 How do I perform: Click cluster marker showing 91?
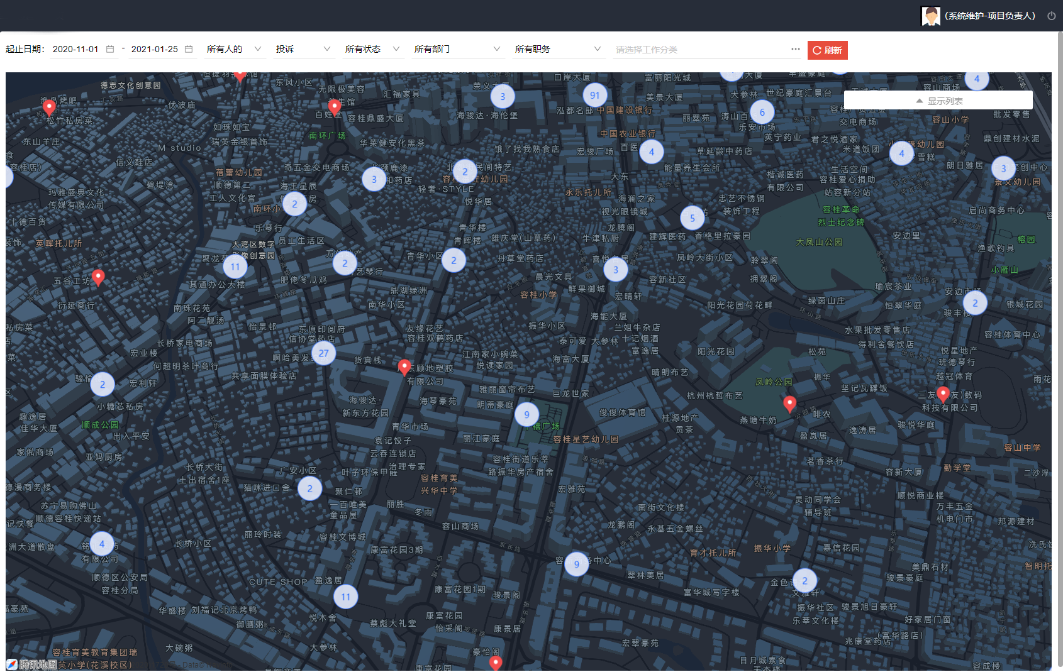[x=595, y=95]
